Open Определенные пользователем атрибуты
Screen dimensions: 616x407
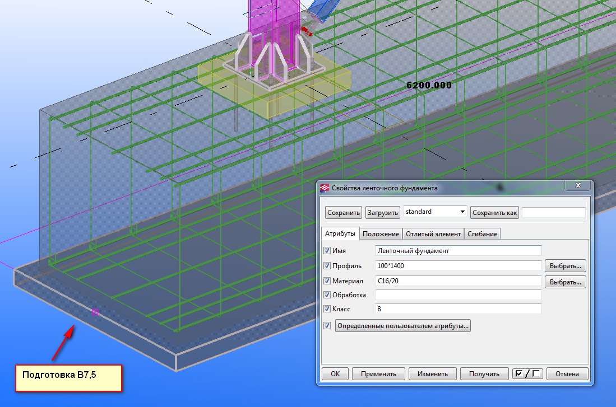coord(402,326)
